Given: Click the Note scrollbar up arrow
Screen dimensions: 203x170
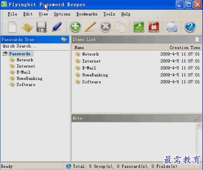Looking at the screenshot, I should [x=199, y=126].
